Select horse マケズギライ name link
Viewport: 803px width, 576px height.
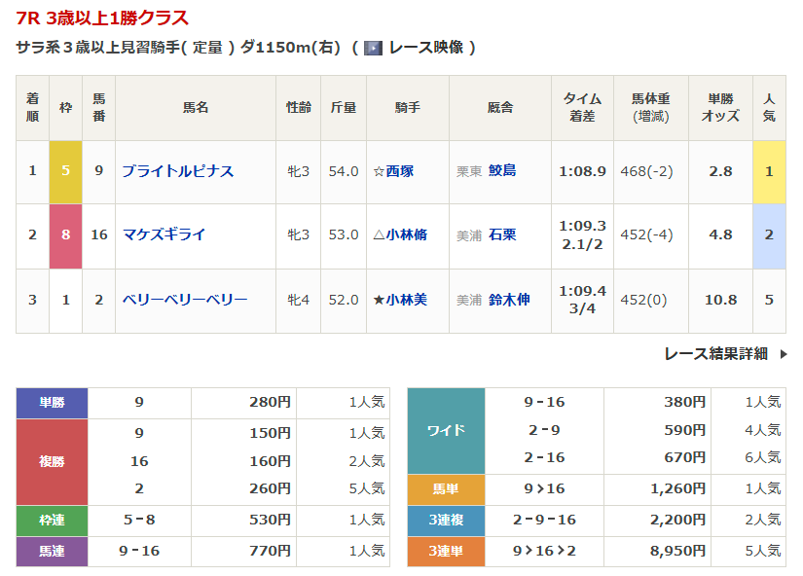pyautogui.click(x=164, y=234)
